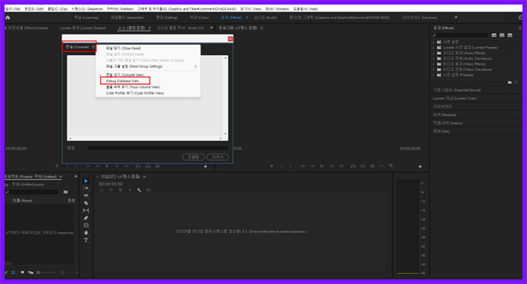
Task: Click the Quick Export share icon
Action: (521, 17)
